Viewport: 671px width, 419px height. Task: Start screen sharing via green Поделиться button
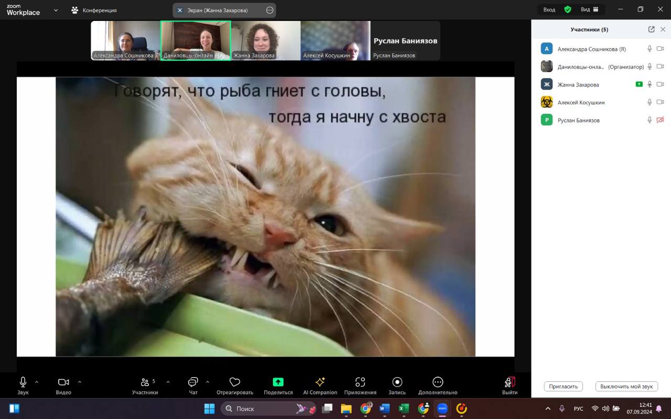(278, 385)
